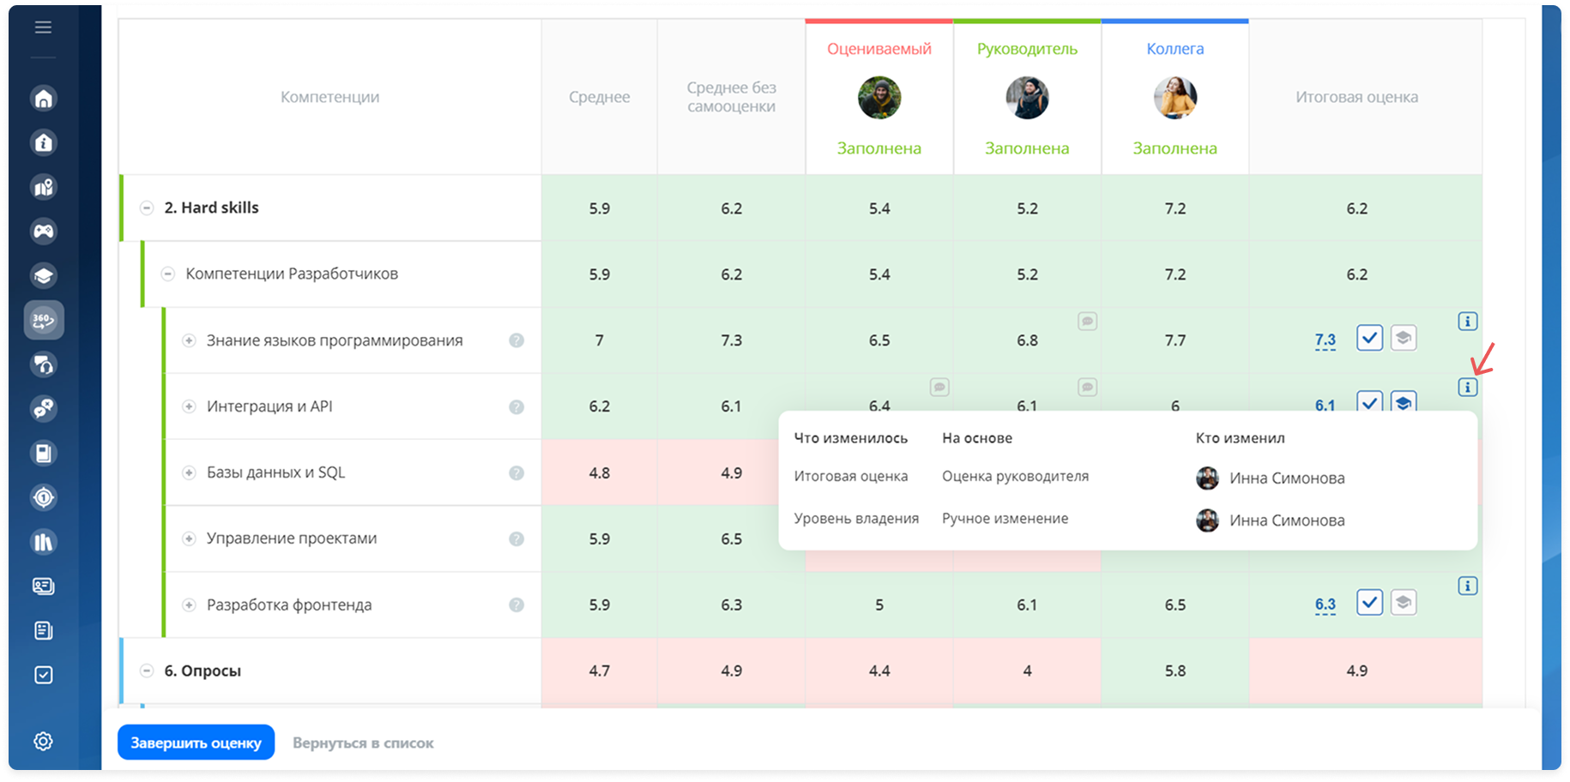The height and width of the screenshot is (782, 1570).
Task: Click info icon for Интеграция и API row
Action: pos(1467,388)
